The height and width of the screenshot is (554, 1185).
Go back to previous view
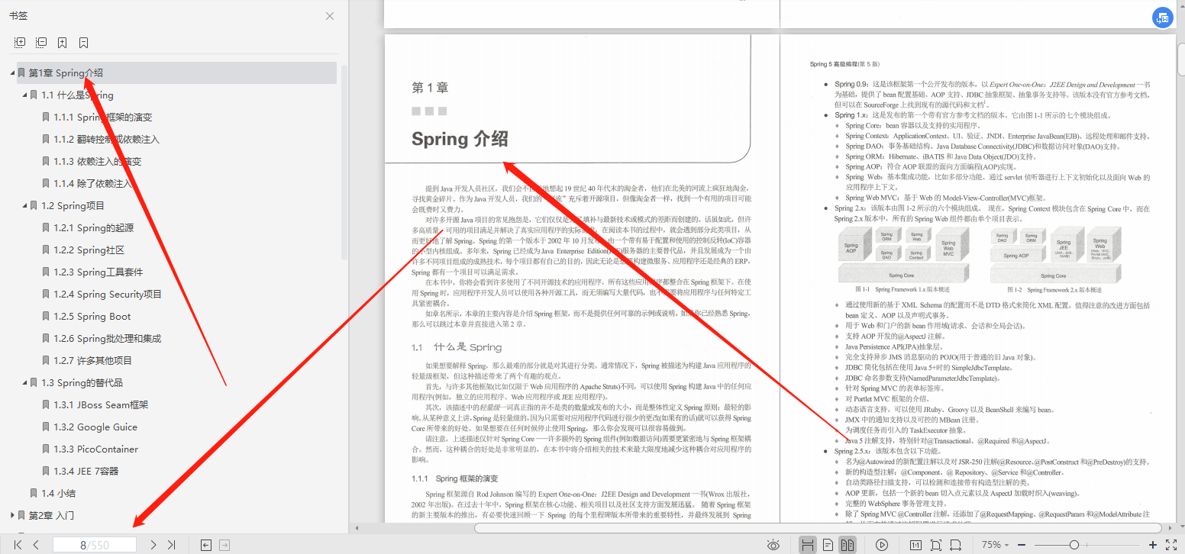coord(206,545)
